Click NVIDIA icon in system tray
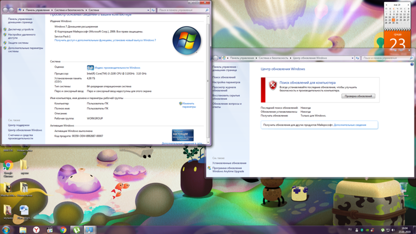This screenshot has width=416, height=234. (x=367, y=230)
